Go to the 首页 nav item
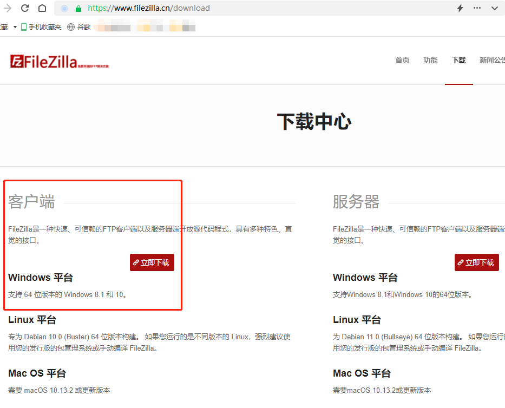Image resolution: width=505 pixels, height=408 pixels. pos(402,60)
